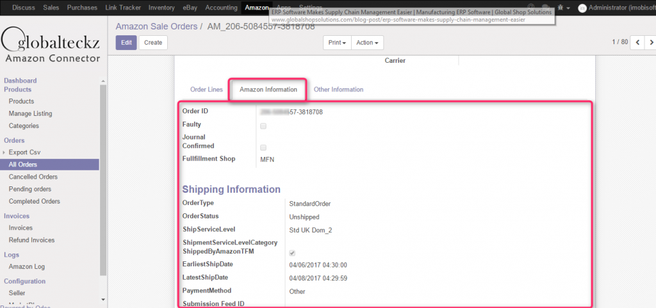Switch to the Order Lines tab
Screen dimensions: 656x308
(206, 90)
